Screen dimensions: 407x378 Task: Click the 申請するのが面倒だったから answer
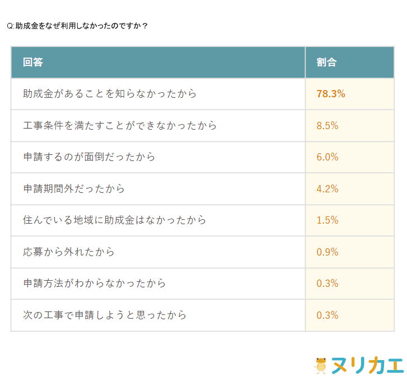[x=89, y=157]
